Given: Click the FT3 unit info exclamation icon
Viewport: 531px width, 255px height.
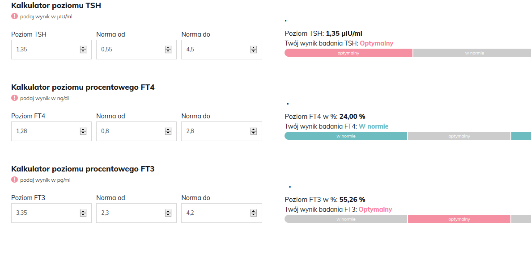Looking at the screenshot, I should (15, 180).
